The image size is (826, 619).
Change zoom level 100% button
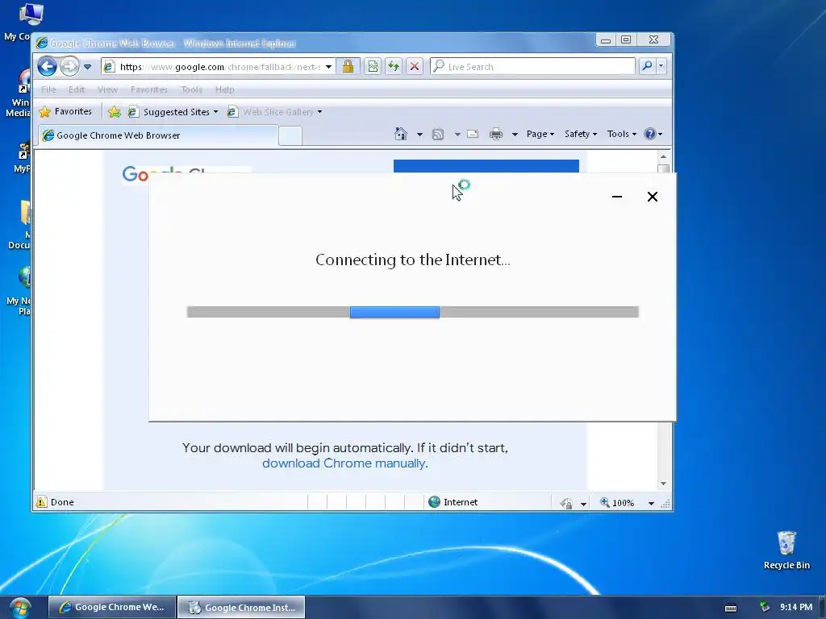click(x=617, y=503)
